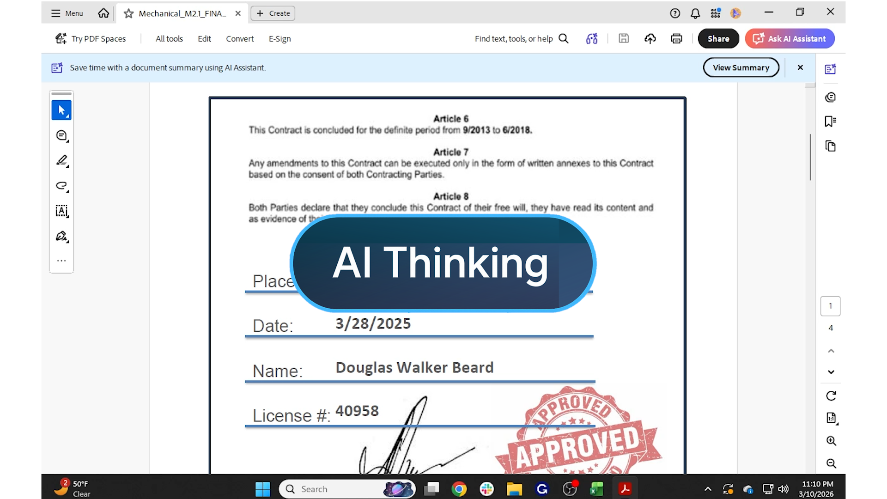
Task: Dismiss the AI Assistant summary banner
Action: click(x=800, y=67)
